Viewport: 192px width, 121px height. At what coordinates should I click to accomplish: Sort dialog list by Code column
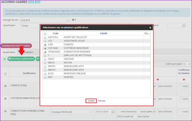click(x=56, y=33)
